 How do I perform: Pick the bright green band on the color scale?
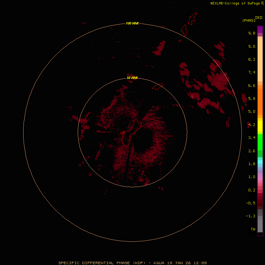coord(260,142)
